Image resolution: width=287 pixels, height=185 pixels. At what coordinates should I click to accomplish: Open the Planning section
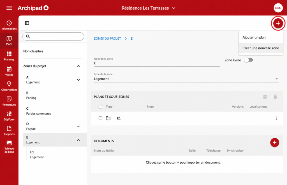pos(9,56)
